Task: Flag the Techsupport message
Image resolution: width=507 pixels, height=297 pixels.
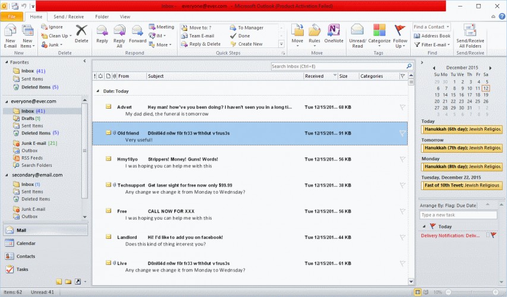Action: pos(402,185)
